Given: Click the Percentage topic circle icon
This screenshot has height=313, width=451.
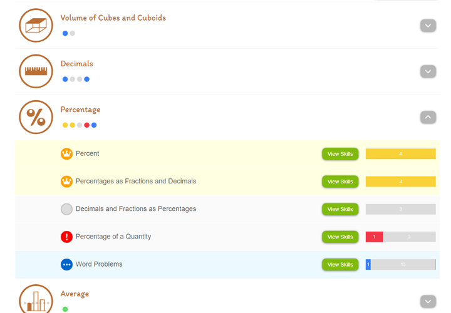Looking at the screenshot, I should point(36,117).
